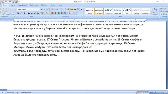This screenshot has width=168, height=94.
Task: Toggle italic formatting
Action: point(21,13)
